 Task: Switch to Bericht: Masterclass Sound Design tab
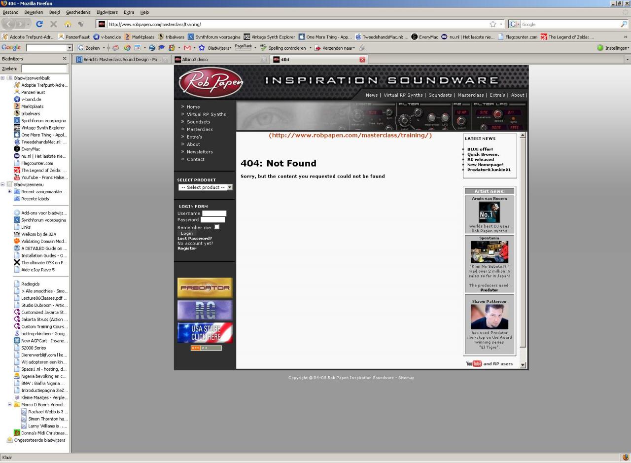point(121,60)
